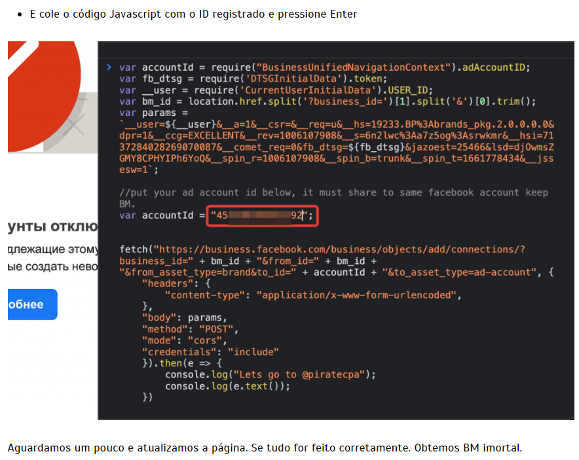This screenshot has height=460, width=579.
Task: Click the '"method": "POST"' line
Action: [x=190, y=329]
